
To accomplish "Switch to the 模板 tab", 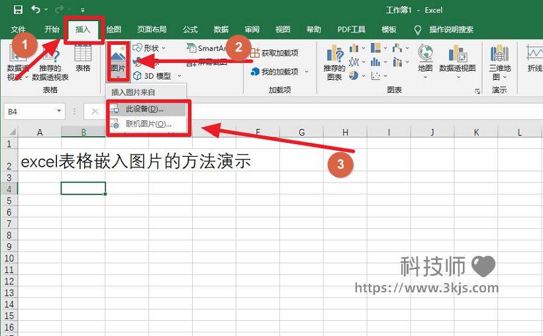I will tap(389, 29).
